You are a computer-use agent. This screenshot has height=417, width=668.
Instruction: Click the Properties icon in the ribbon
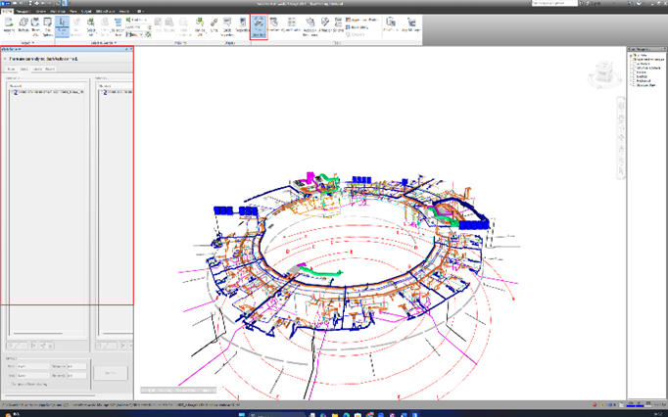pyautogui.click(x=241, y=26)
